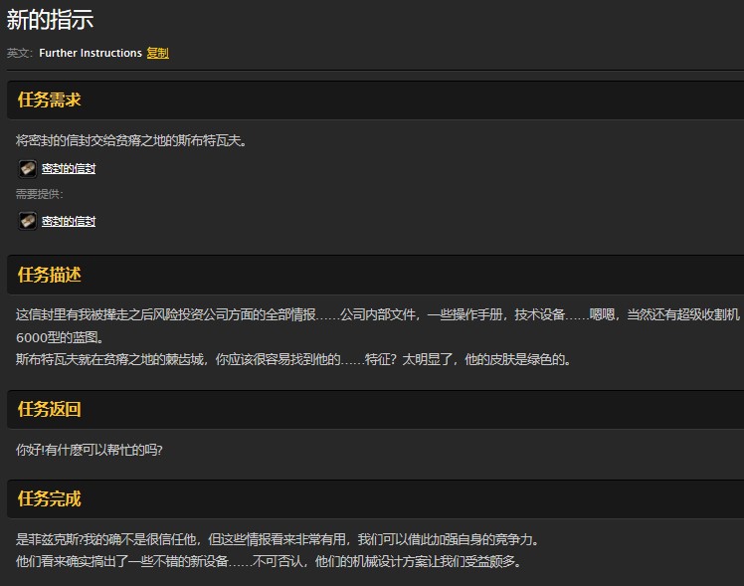744x586 pixels.
Task: Click the greeting text 你好!有什麽可以帮忙的吗?
Action: tap(90, 450)
